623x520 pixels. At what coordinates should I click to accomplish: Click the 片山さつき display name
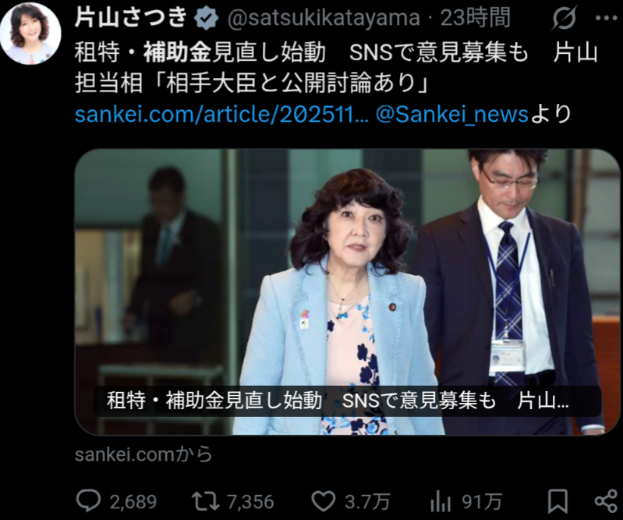(x=131, y=18)
